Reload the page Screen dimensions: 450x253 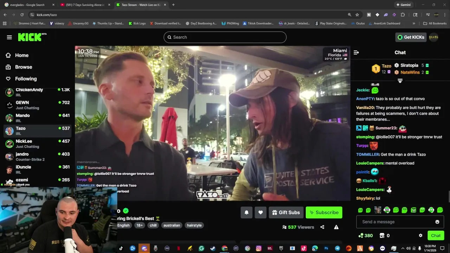coord(22,15)
